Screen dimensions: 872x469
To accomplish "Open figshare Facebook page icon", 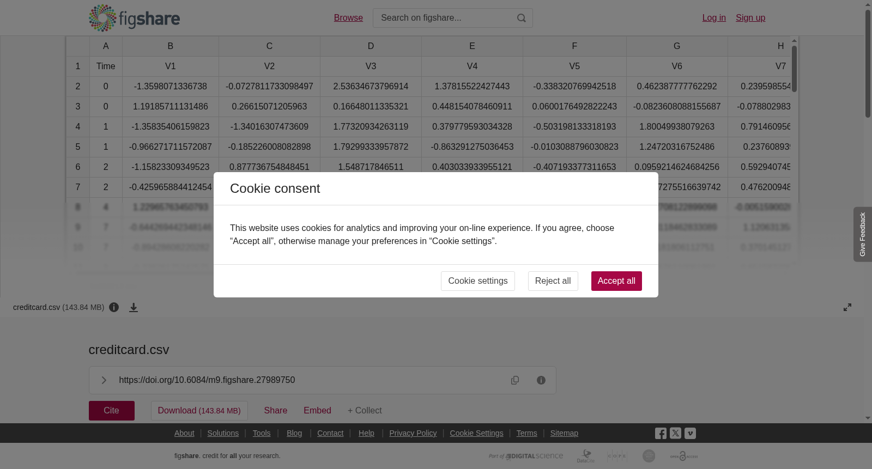I will (661, 434).
